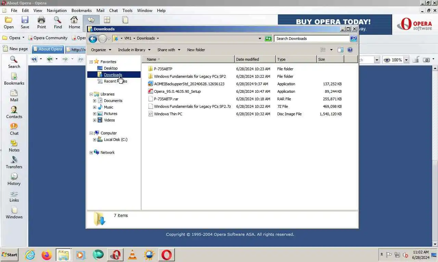Open the Links panel in Opera's sidebar
This screenshot has width=438, height=262.
tap(14, 196)
